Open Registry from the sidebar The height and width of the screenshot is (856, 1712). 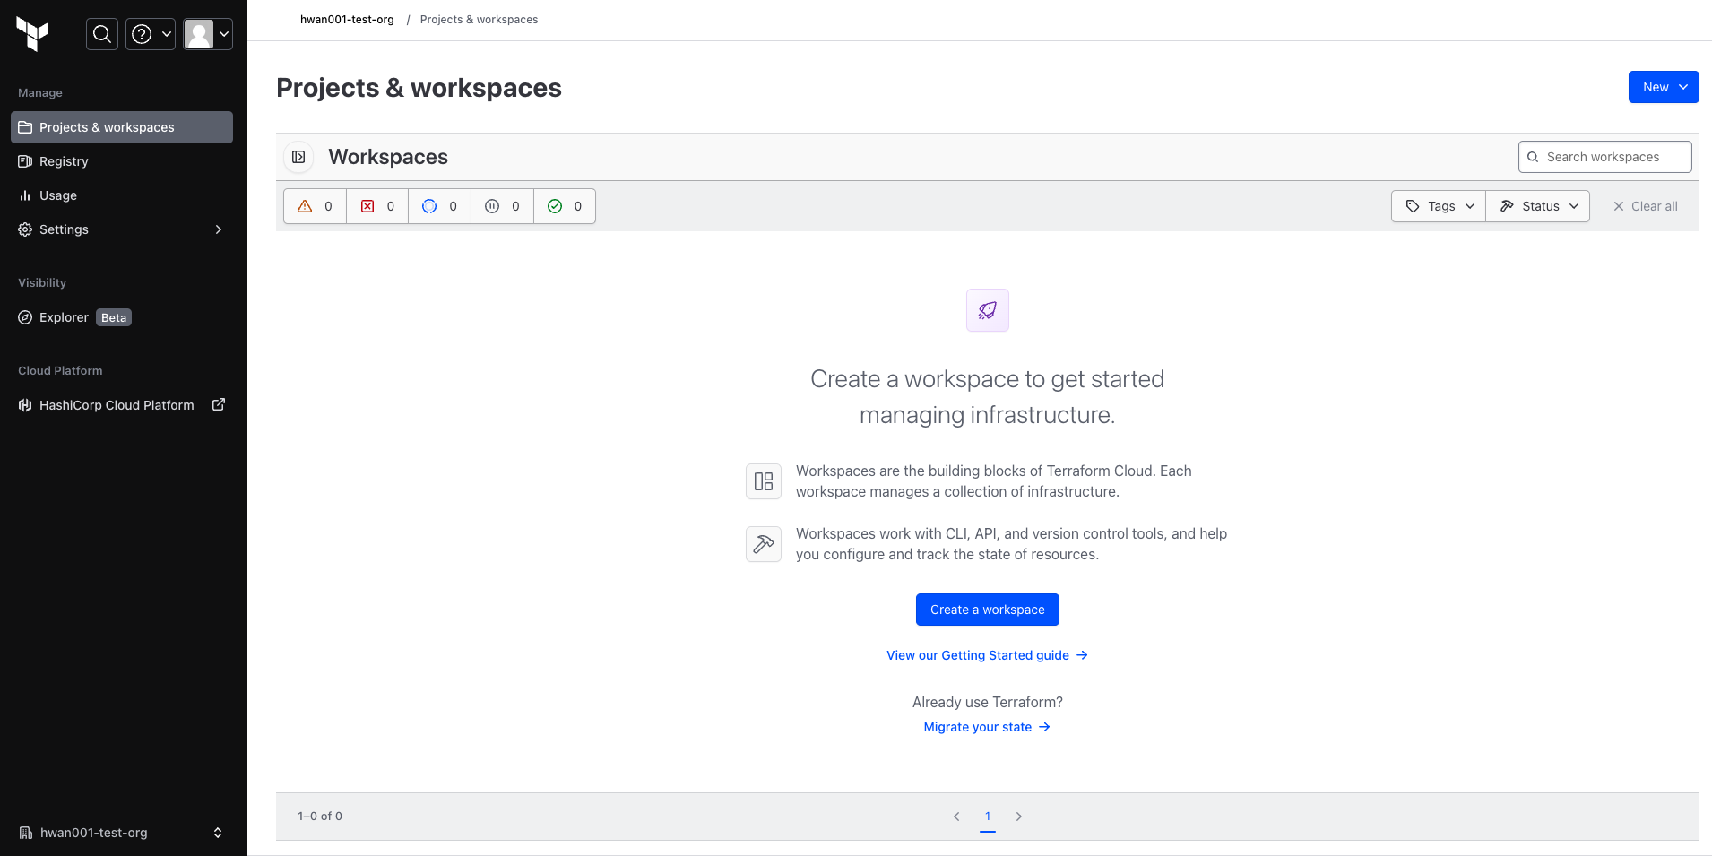click(x=122, y=161)
